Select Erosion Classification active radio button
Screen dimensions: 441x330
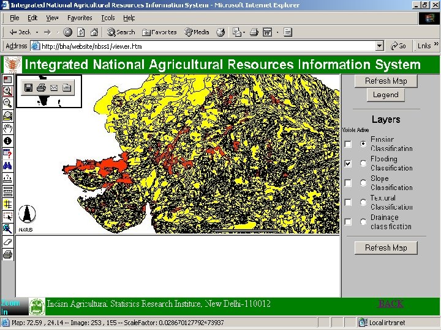(x=363, y=144)
